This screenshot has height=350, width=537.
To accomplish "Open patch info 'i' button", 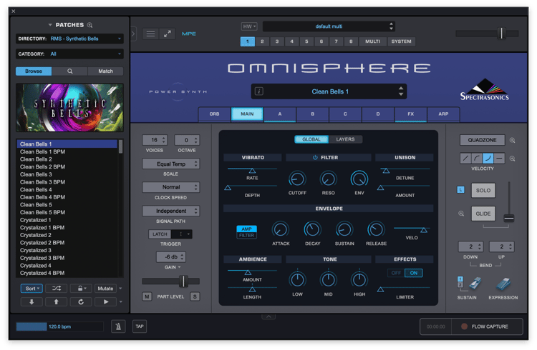I will coord(259,91).
